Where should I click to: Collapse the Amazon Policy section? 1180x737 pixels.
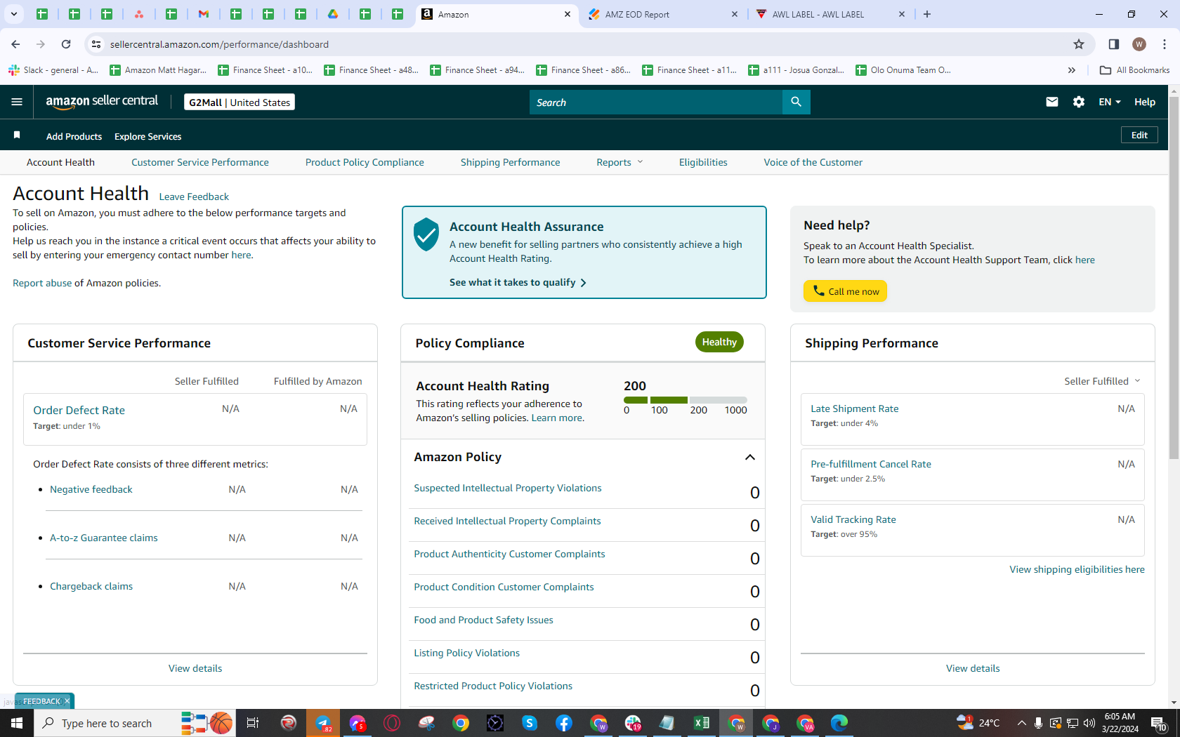tap(750, 458)
